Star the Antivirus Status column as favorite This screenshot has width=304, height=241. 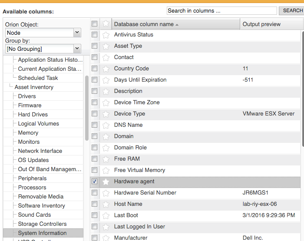106,35
